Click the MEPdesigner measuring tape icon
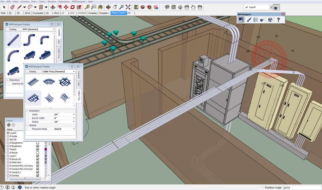The width and height of the screenshot is (322, 190). (263, 20)
